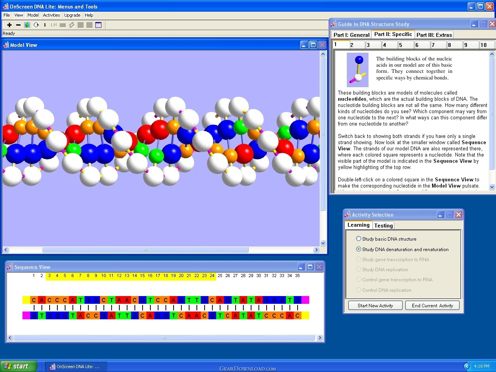Click Model View horizontal scrollbar thumb
The height and width of the screenshot is (372, 496).
[x=145, y=250]
